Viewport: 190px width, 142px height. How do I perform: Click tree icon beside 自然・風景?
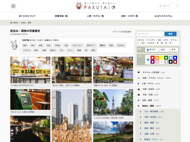(138, 100)
